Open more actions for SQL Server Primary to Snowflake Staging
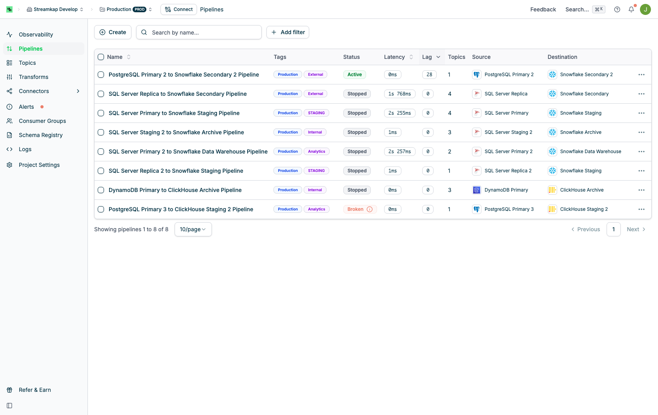The width and height of the screenshot is (658, 415). tap(642, 113)
